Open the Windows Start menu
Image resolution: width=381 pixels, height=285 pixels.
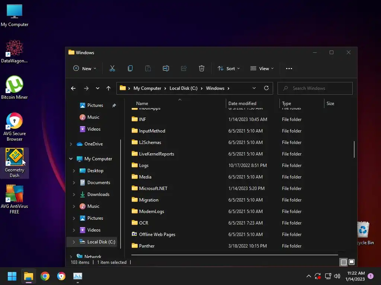coord(12,276)
